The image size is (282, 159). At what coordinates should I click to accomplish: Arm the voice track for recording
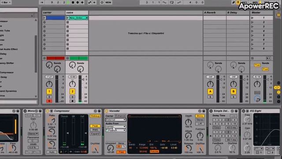click(x=72, y=101)
